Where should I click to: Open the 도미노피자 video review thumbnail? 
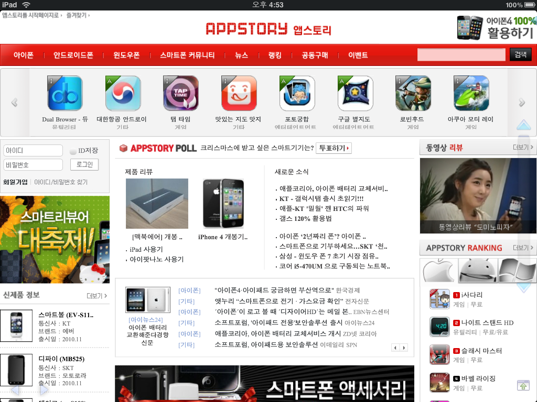coord(478,196)
